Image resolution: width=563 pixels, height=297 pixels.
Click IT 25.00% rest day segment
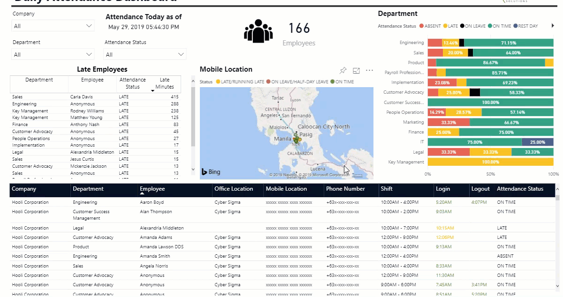538,142
